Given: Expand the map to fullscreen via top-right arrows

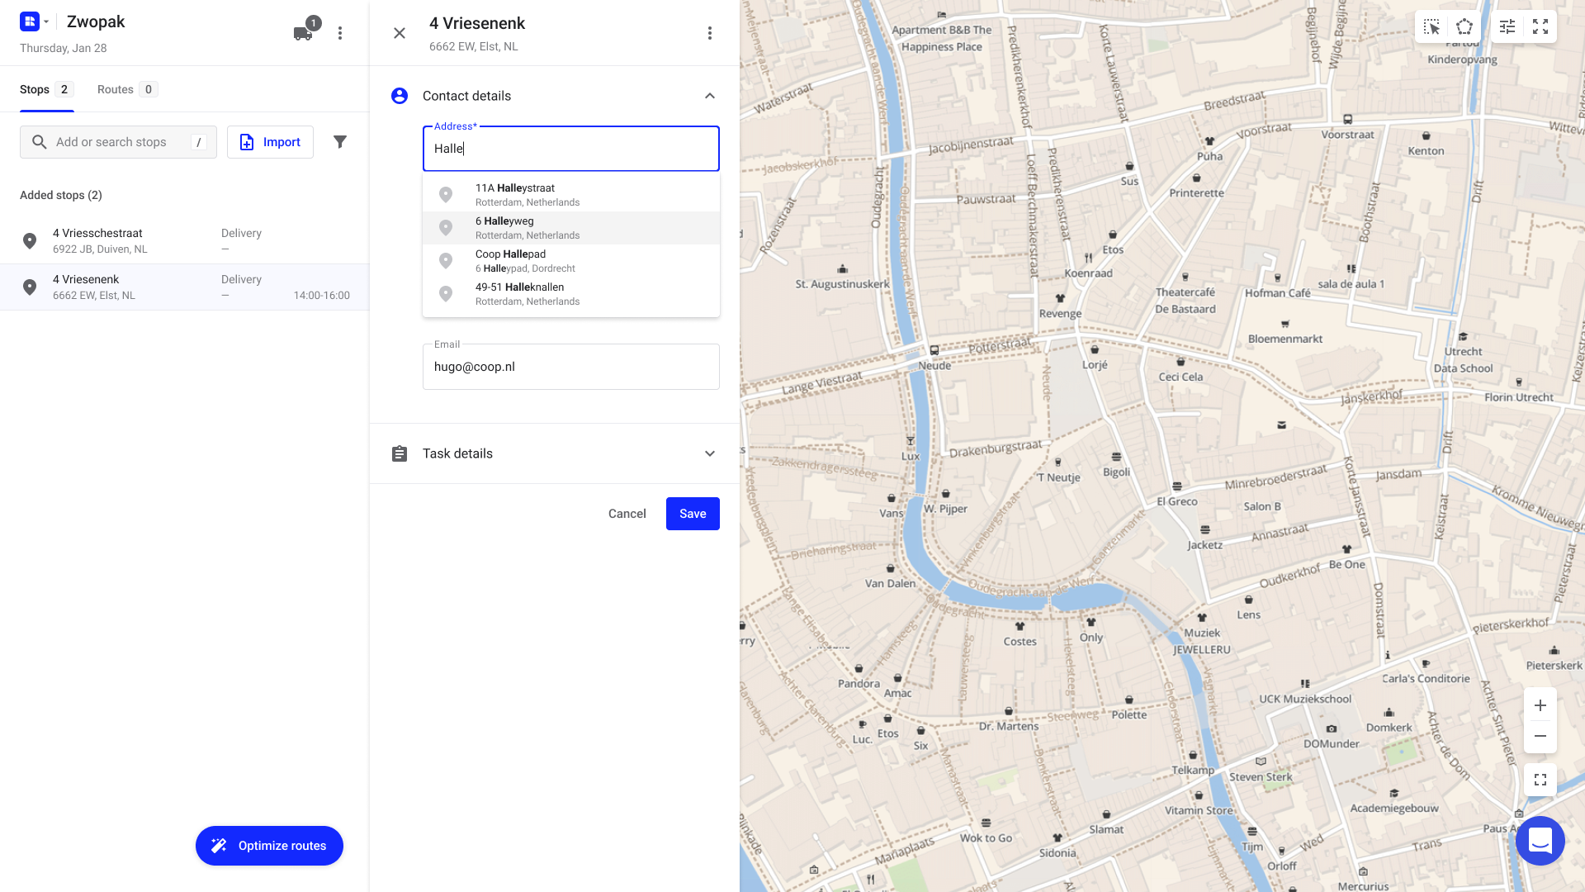Looking at the screenshot, I should coord(1540,26).
